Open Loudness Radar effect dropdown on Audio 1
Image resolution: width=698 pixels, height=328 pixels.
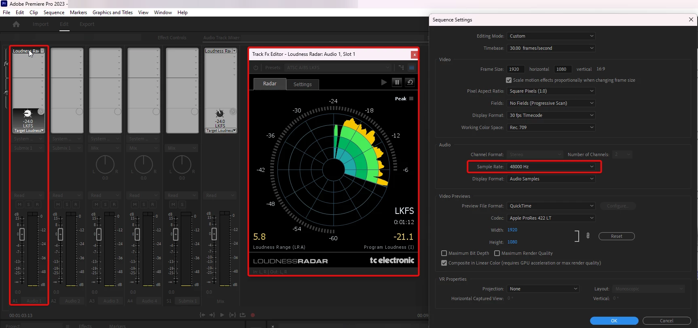[42, 51]
